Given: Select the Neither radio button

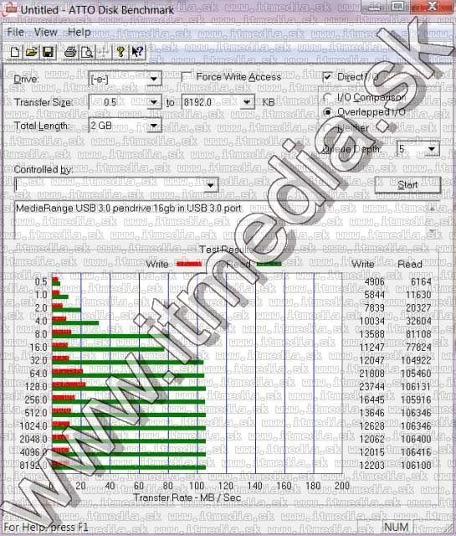Looking at the screenshot, I should 328,128.
